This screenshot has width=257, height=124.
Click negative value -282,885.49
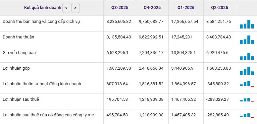pos(217,115)
